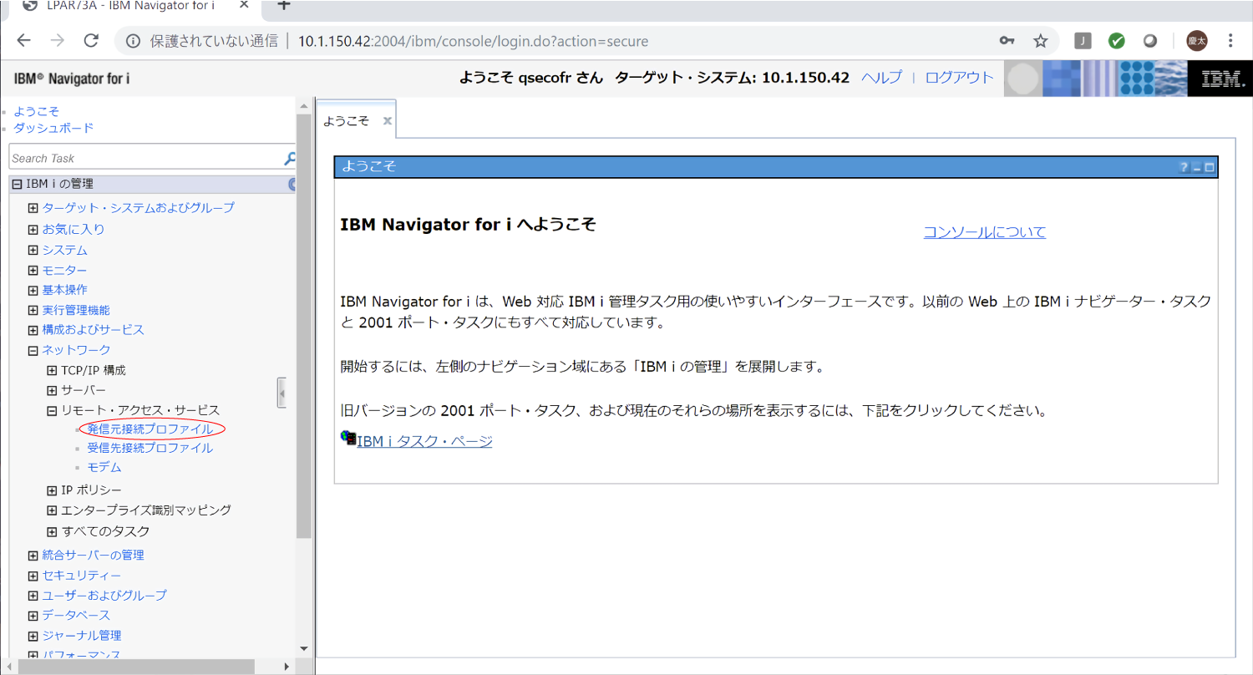1253x675 pixels.
Task: Open 発信元接続プロファイル
Action: coord(150,429)
